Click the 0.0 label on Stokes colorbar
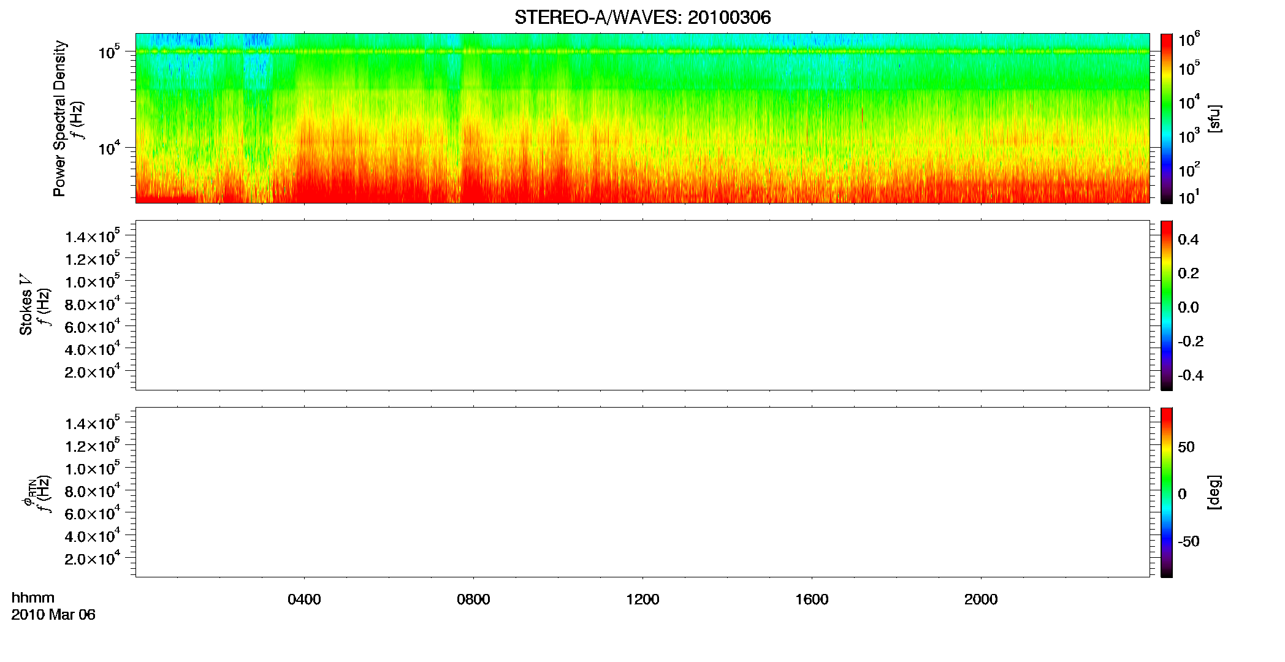This screenshot has width=1285, height=662. point(1188,307)
